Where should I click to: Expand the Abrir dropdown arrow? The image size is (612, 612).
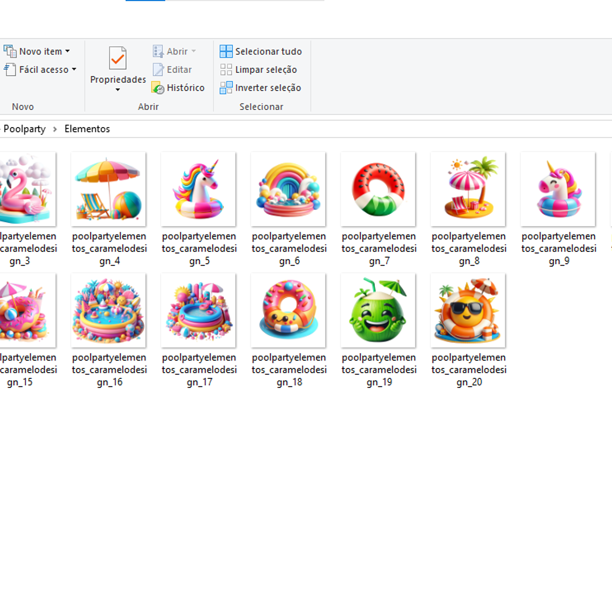[x=194, y=51]
